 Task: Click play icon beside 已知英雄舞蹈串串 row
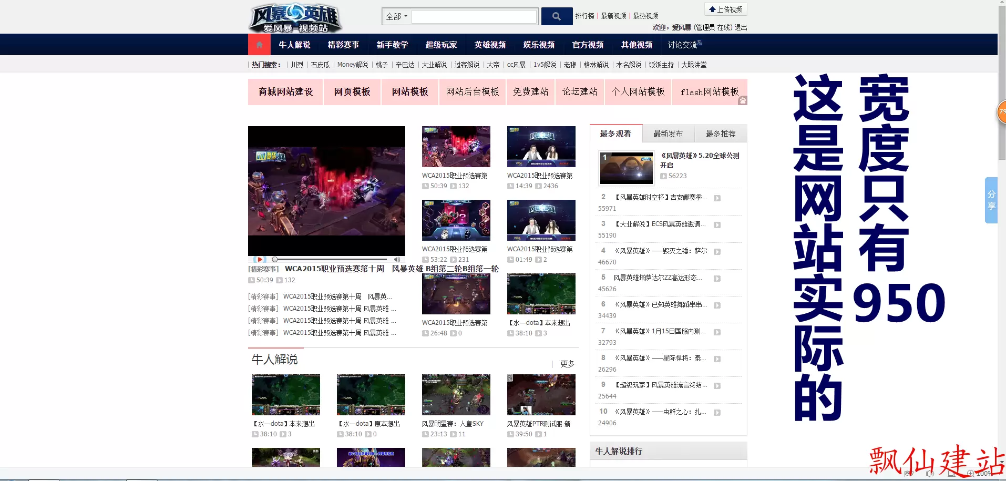[x=717, y=305]
